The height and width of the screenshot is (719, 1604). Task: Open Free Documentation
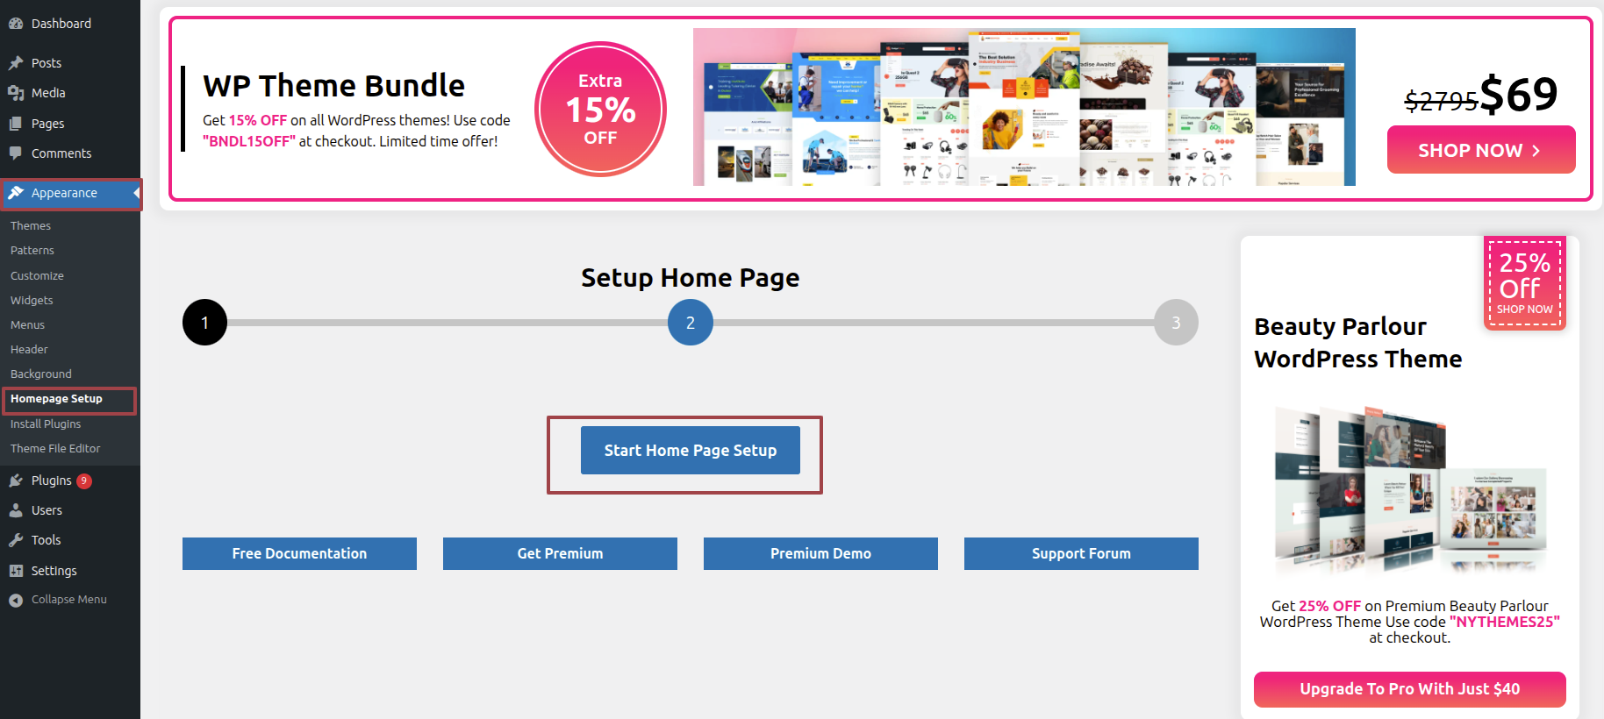[x=299, y=554]
